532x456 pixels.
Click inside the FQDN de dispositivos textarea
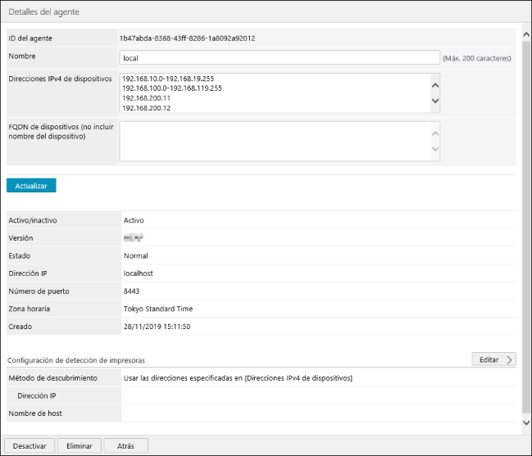pyautogui.click(x=274, y=142)
